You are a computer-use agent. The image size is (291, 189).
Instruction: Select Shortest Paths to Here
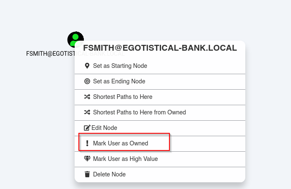coord(160,97)
